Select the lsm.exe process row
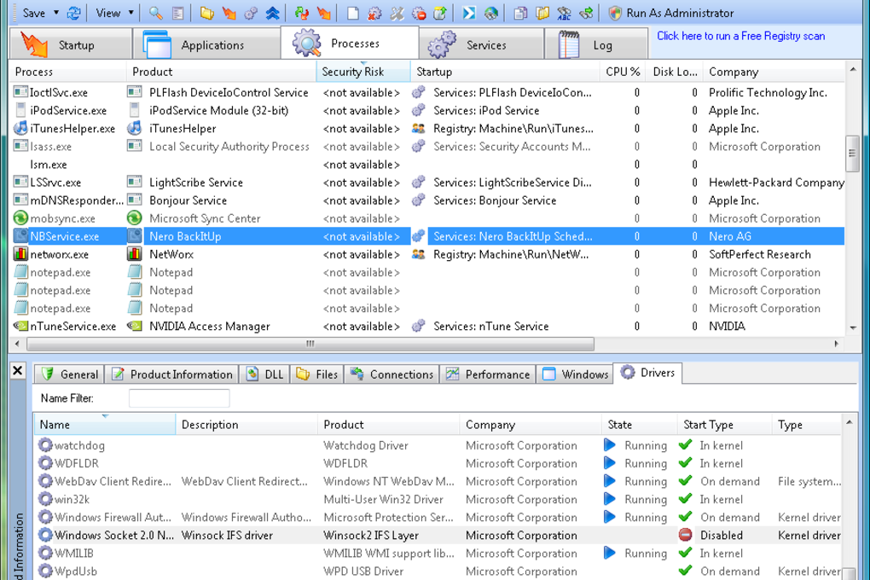Screen dimensions: 870x580 pyautogui.click(x=427, y=165)
